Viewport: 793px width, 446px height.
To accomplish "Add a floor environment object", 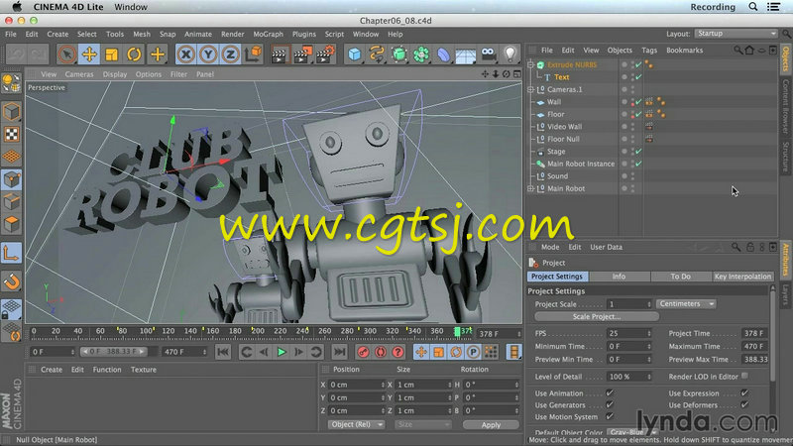I will coord(466,55).
